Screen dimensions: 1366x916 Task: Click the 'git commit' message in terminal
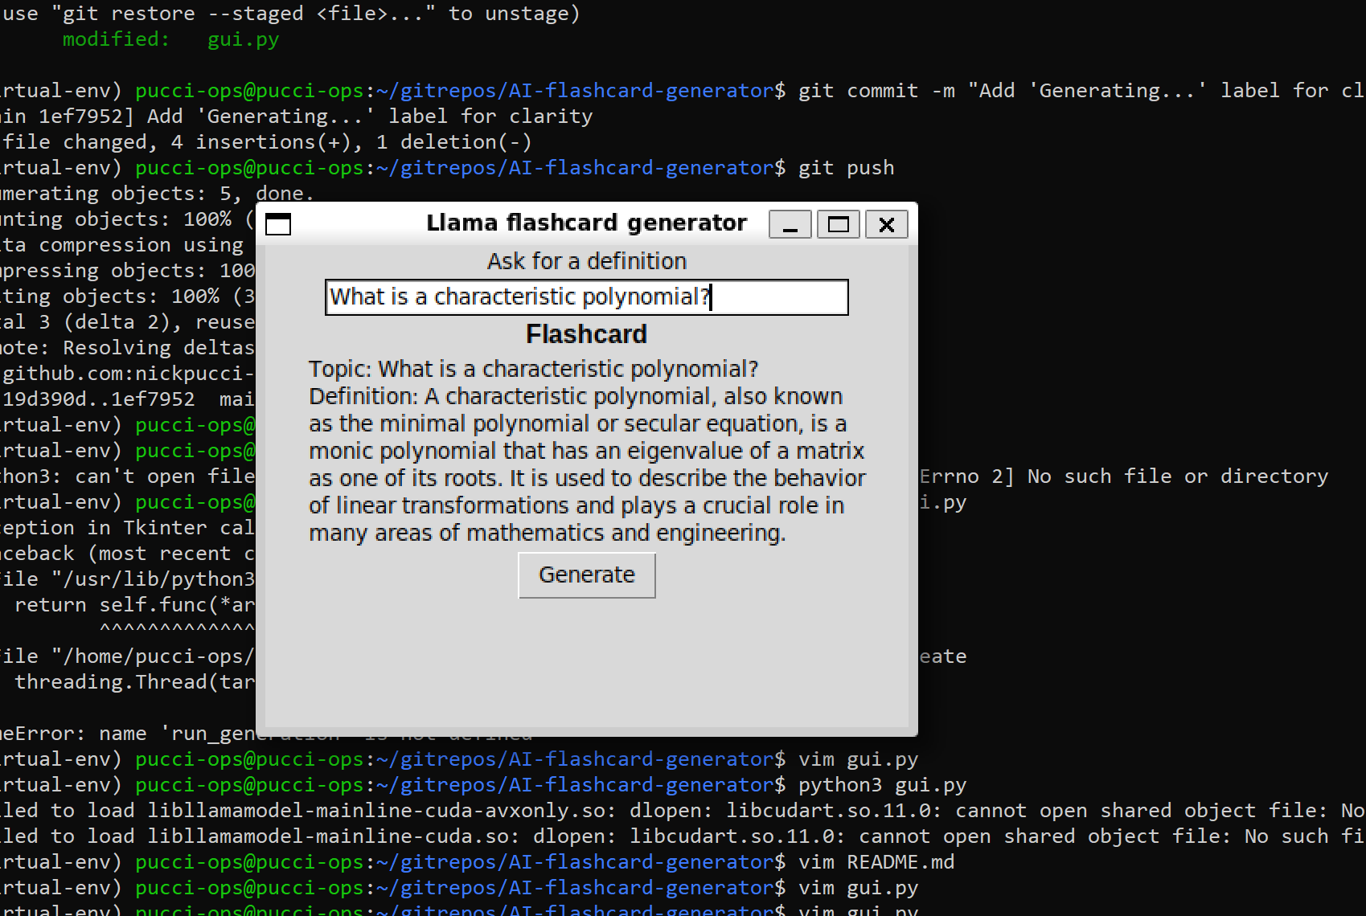tap(880, 90)
